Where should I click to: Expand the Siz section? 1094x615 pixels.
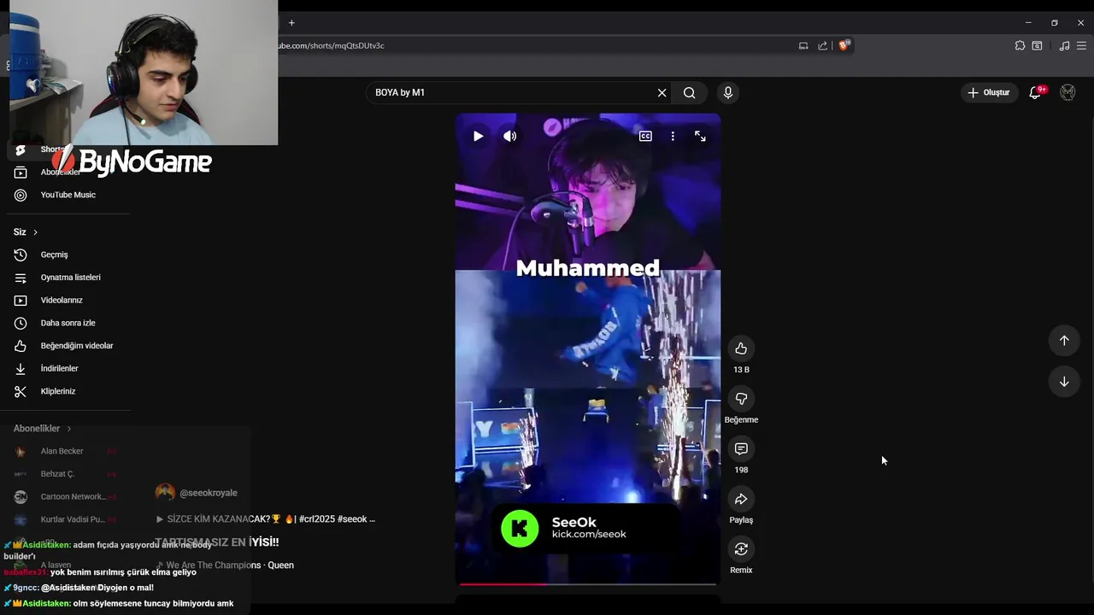click(26, 232)
